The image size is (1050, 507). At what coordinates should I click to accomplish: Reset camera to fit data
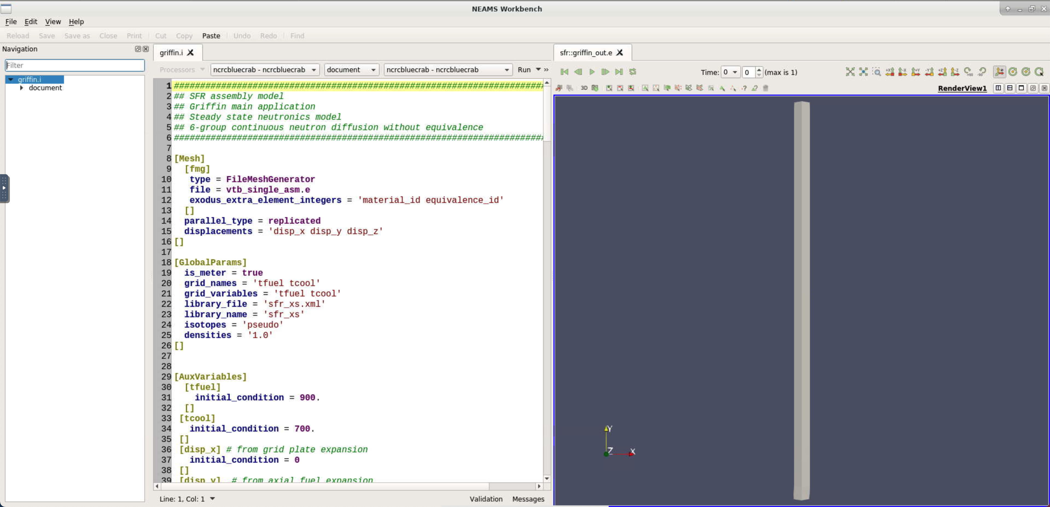(x=850, y=72)
